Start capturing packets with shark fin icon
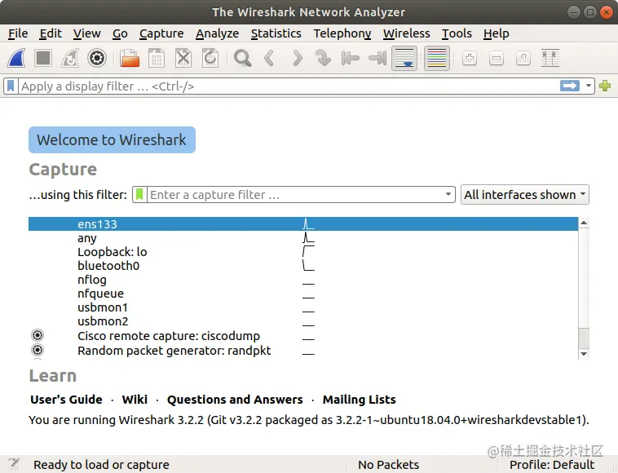The width and height of the screenshot is (618, 473). tap(16, 59)
